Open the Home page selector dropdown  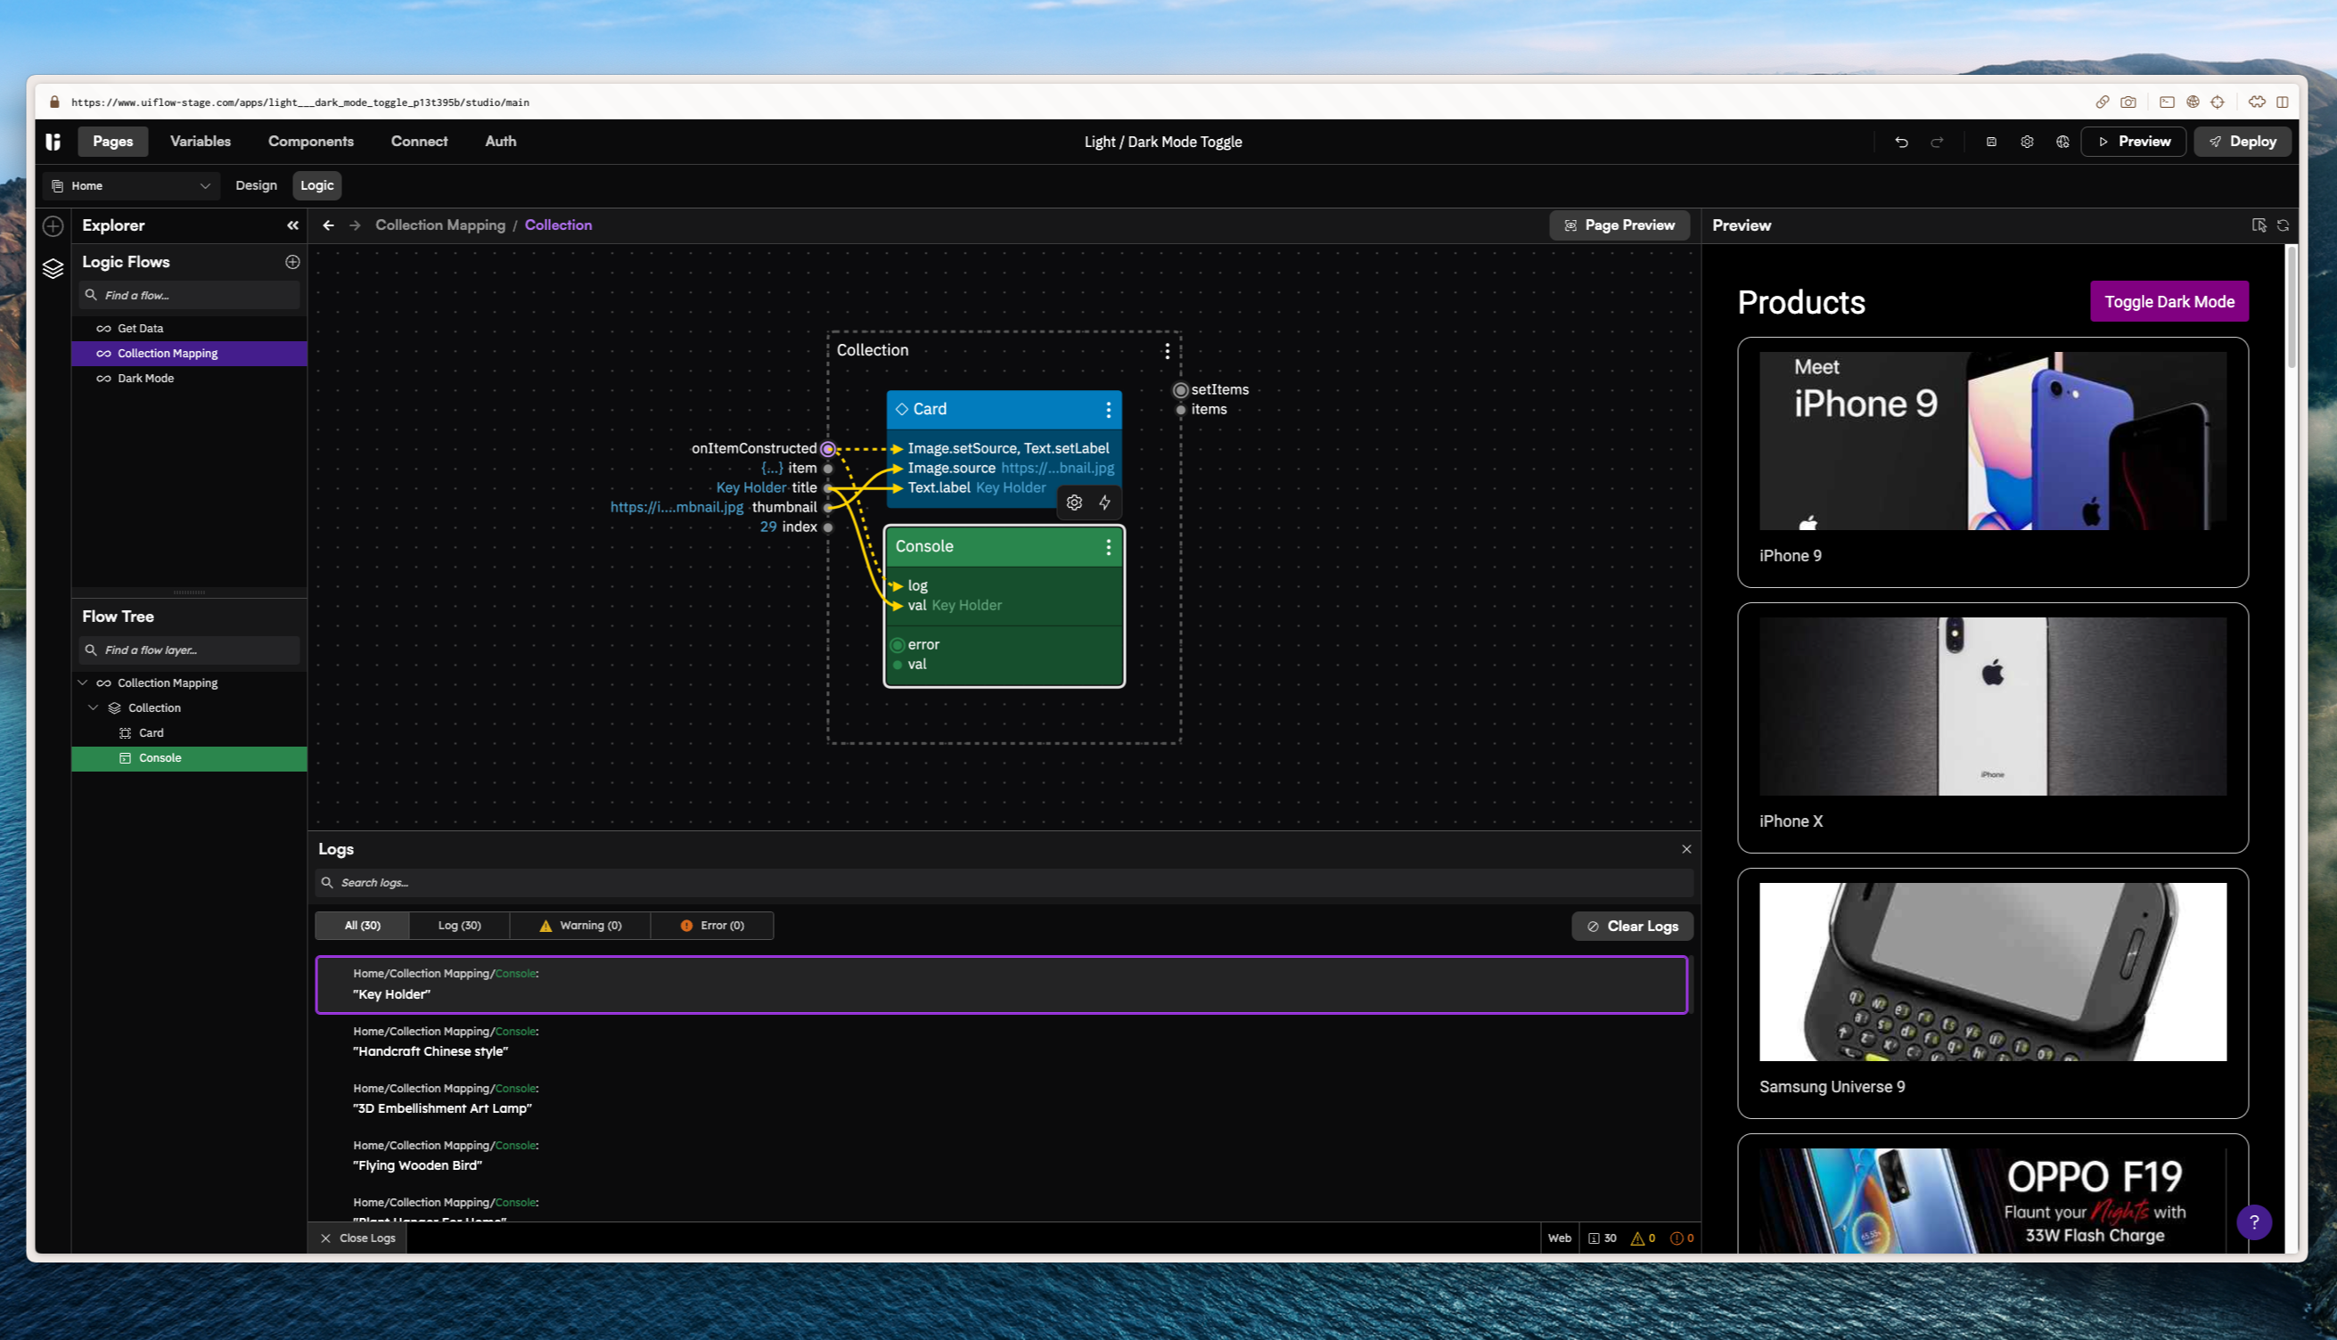coord(132,186)
